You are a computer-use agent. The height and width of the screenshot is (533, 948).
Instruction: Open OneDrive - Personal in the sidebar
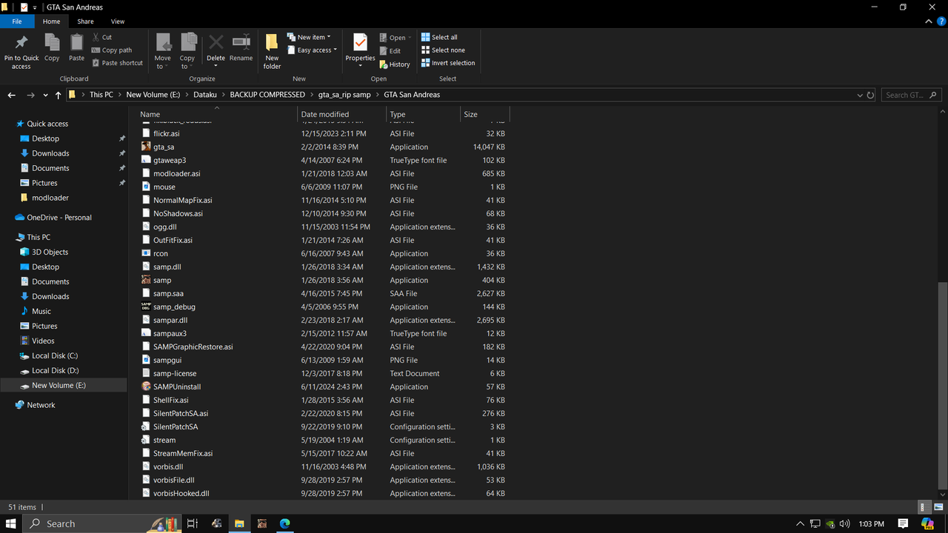point(59,218)
